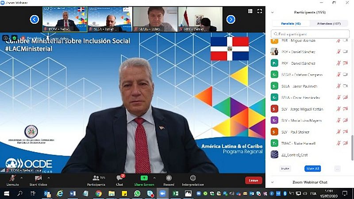
Task: Toggle video for SLV - Paul Steiner
Action: tap(345, 132)
